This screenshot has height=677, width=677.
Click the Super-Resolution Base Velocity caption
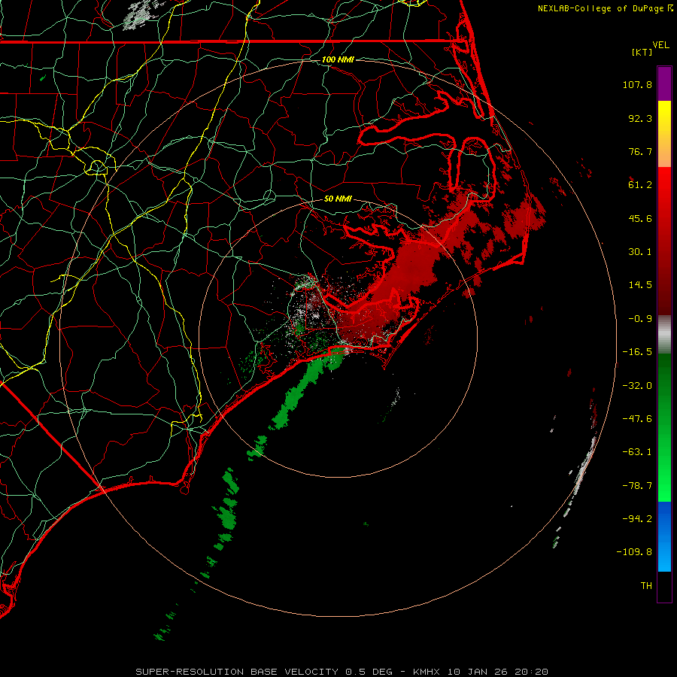(x=342, y=672)
